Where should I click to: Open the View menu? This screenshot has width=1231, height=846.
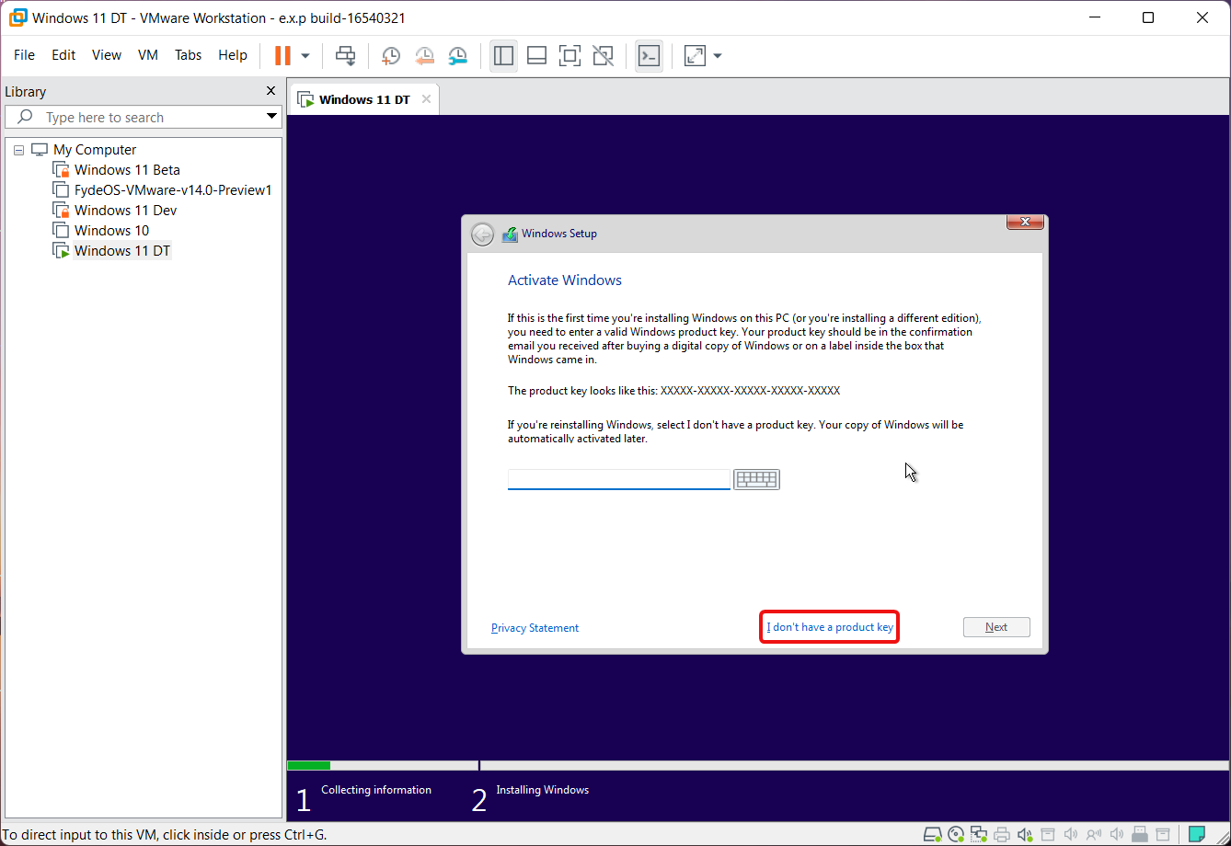pyautogui.click(x=107, y=55)
